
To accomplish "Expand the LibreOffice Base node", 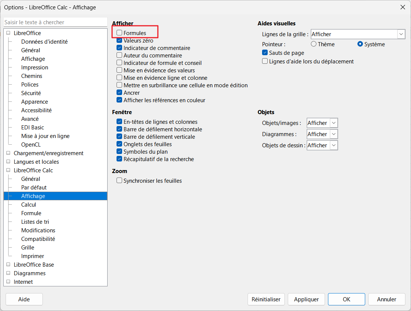I will [x=8, y=264].
